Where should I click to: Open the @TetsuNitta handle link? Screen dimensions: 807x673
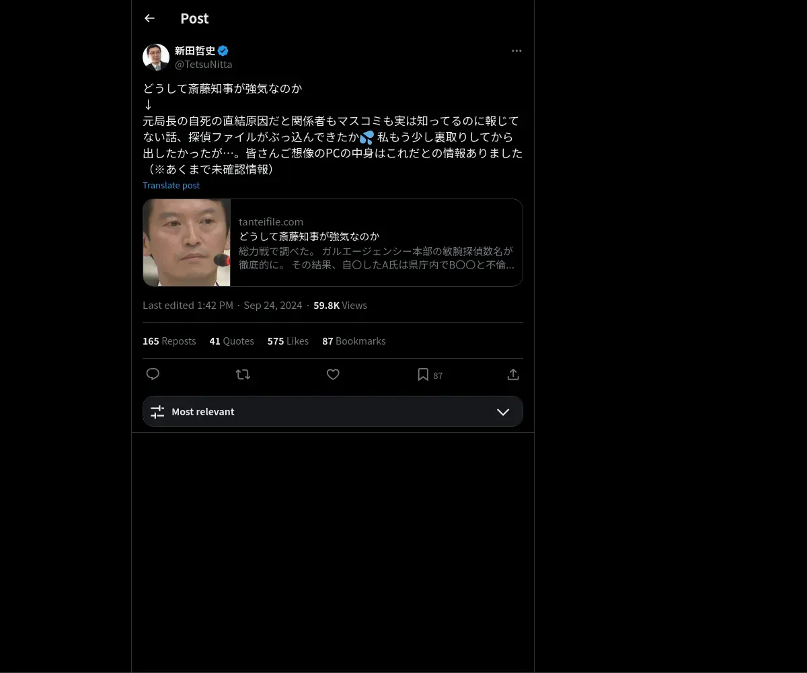204,65
